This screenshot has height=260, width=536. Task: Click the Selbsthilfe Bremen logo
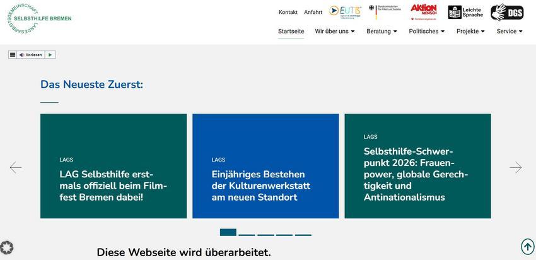pyautogui.click(x=38, y=19)
